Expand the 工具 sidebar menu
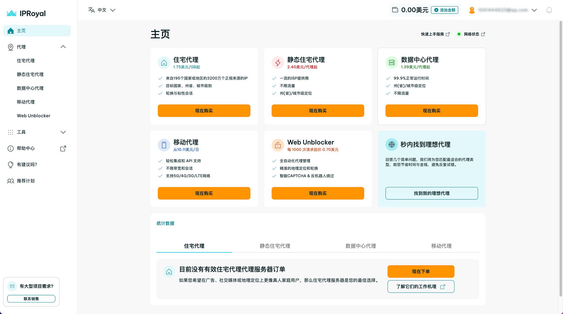Image resolution: width=563 pixels, height=314 pixels. point(63,132)
